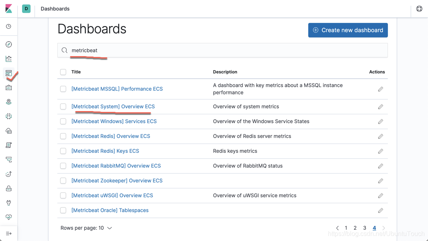Edit the Metricbeat RabbitMQ Overview dashboard
Screen dimensions: 428x241
pyautogui.click(x=380, y=166)
